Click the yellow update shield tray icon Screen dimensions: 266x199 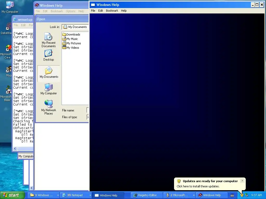point(242,195)
